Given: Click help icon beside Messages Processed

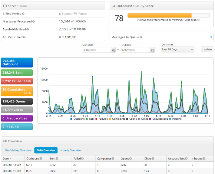Looking at the screenshot, I should tap(33, 22).
